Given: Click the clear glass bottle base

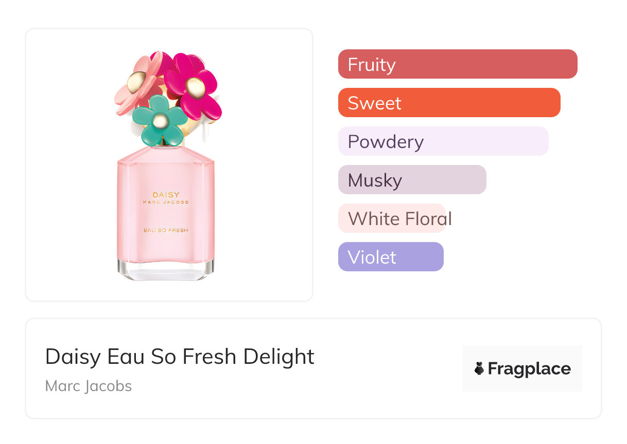Looking at the screenshot, I should click(x=166, y=270).
